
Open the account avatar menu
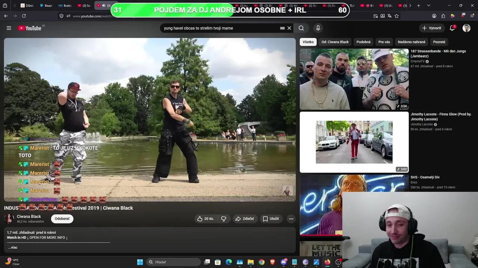[466, 28]
